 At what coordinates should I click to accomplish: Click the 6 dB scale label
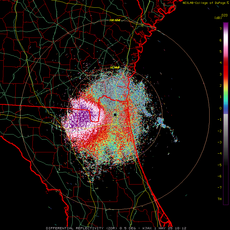click(221, 40)
